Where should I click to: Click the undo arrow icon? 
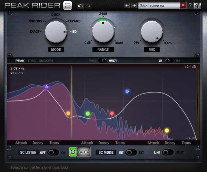(80, 6)
